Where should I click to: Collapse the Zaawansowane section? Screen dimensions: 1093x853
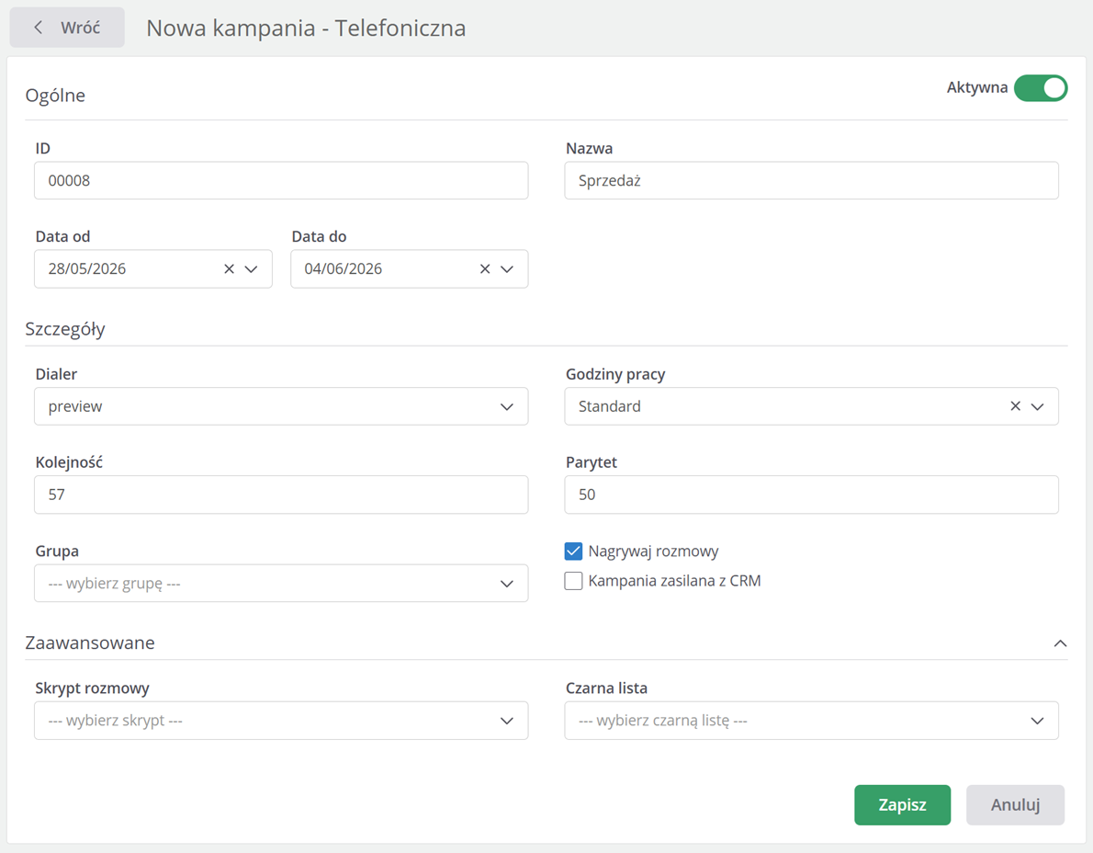(1060, 643)
